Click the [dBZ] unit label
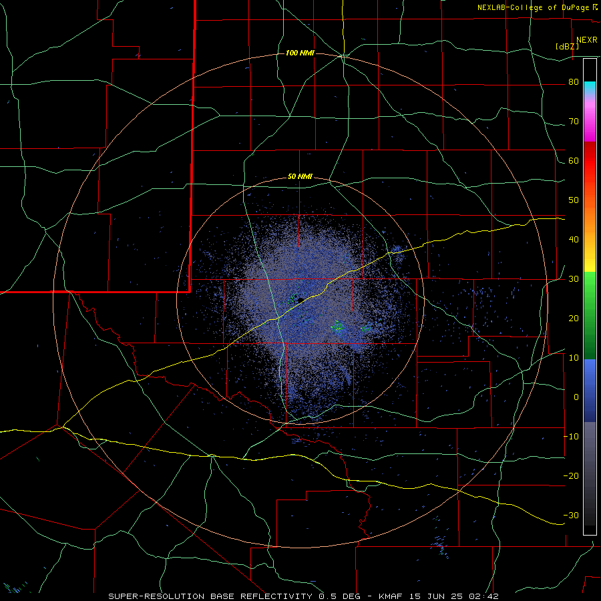 coord(567,46)
